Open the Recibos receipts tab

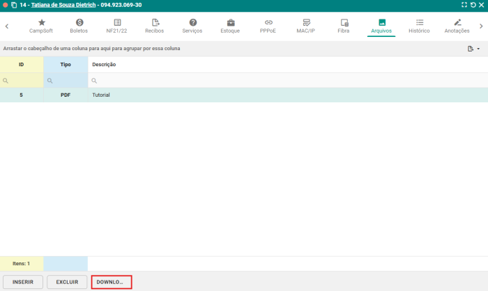[x=155, y=26]
